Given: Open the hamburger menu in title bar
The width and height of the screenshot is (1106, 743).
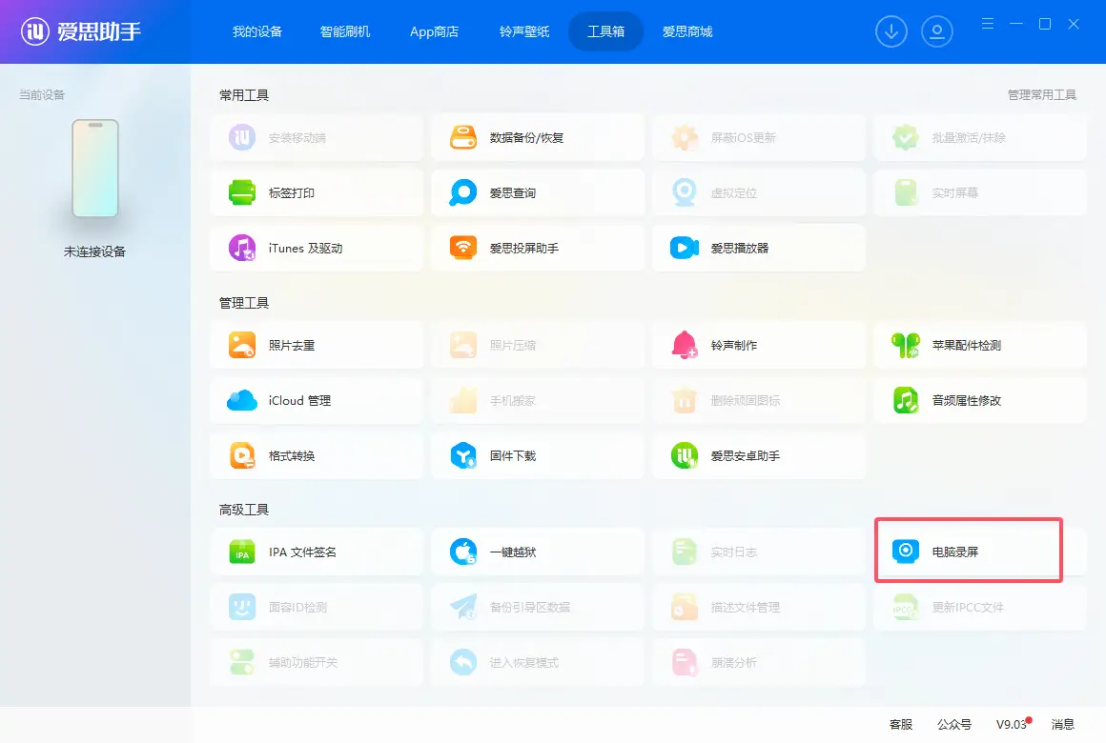Looking at the screenshot, I should pos(988,24).
